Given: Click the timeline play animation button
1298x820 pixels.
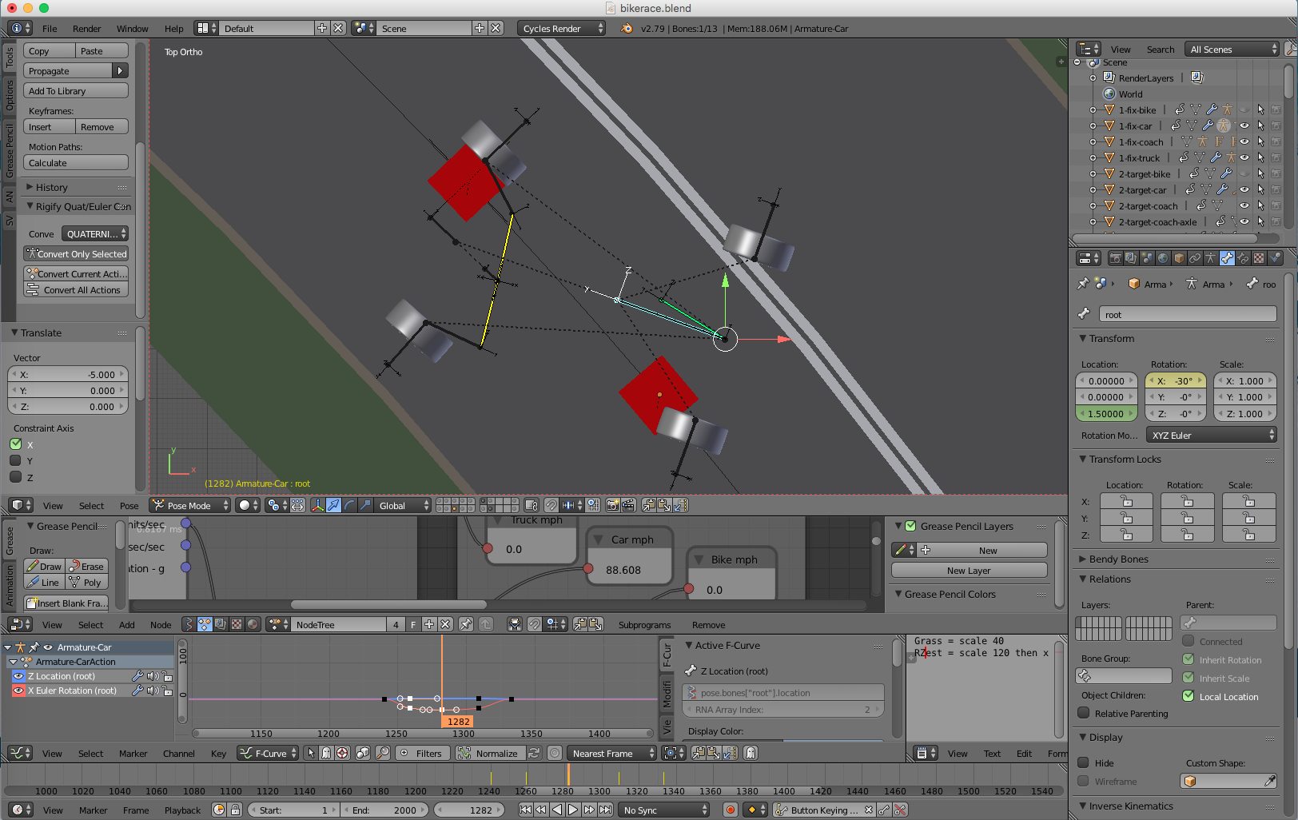Looking at the screenshot, I should (573, 810).
